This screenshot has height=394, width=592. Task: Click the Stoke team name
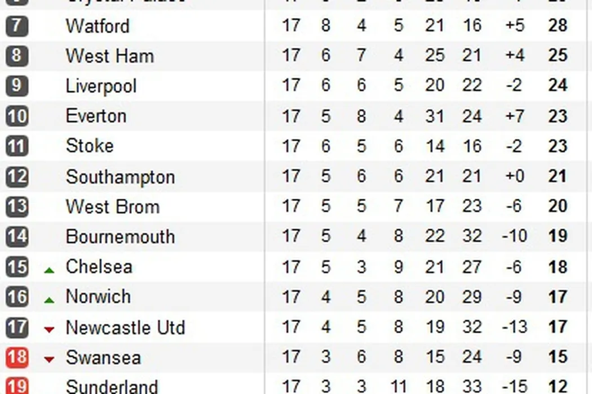click(90, 146)
